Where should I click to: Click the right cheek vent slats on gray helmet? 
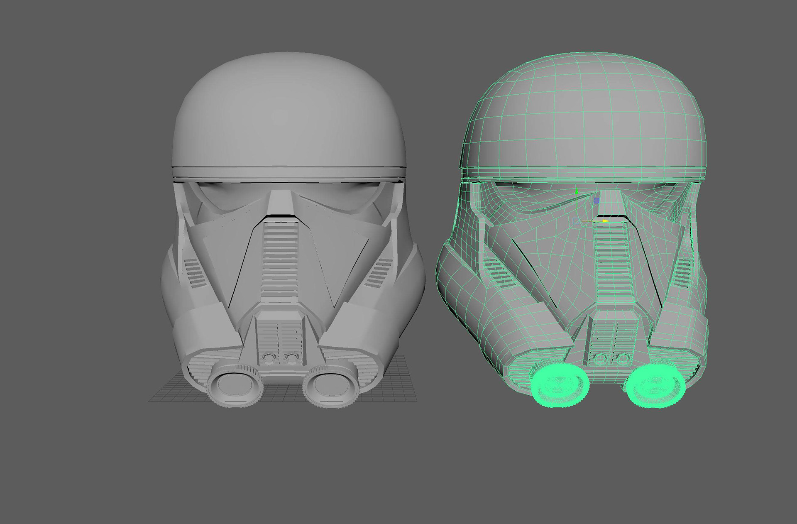379,272
